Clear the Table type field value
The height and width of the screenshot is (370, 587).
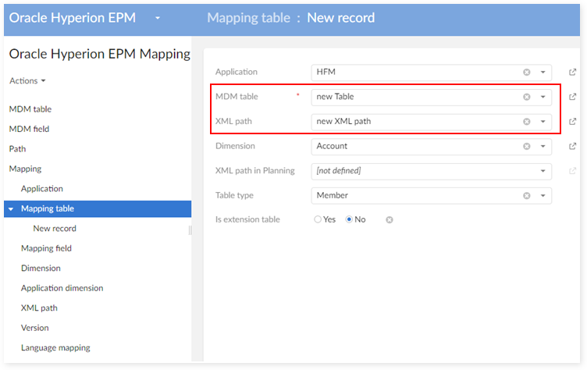[526, 195]
